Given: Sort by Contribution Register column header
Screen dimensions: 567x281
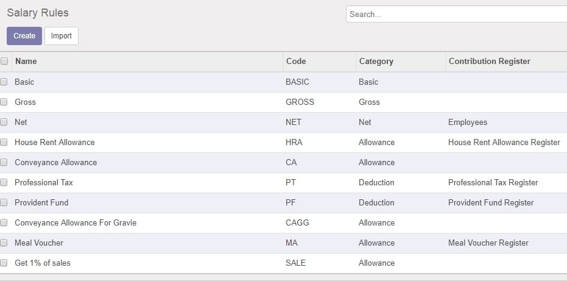Looking at the screenshot, I should [489, 61].
